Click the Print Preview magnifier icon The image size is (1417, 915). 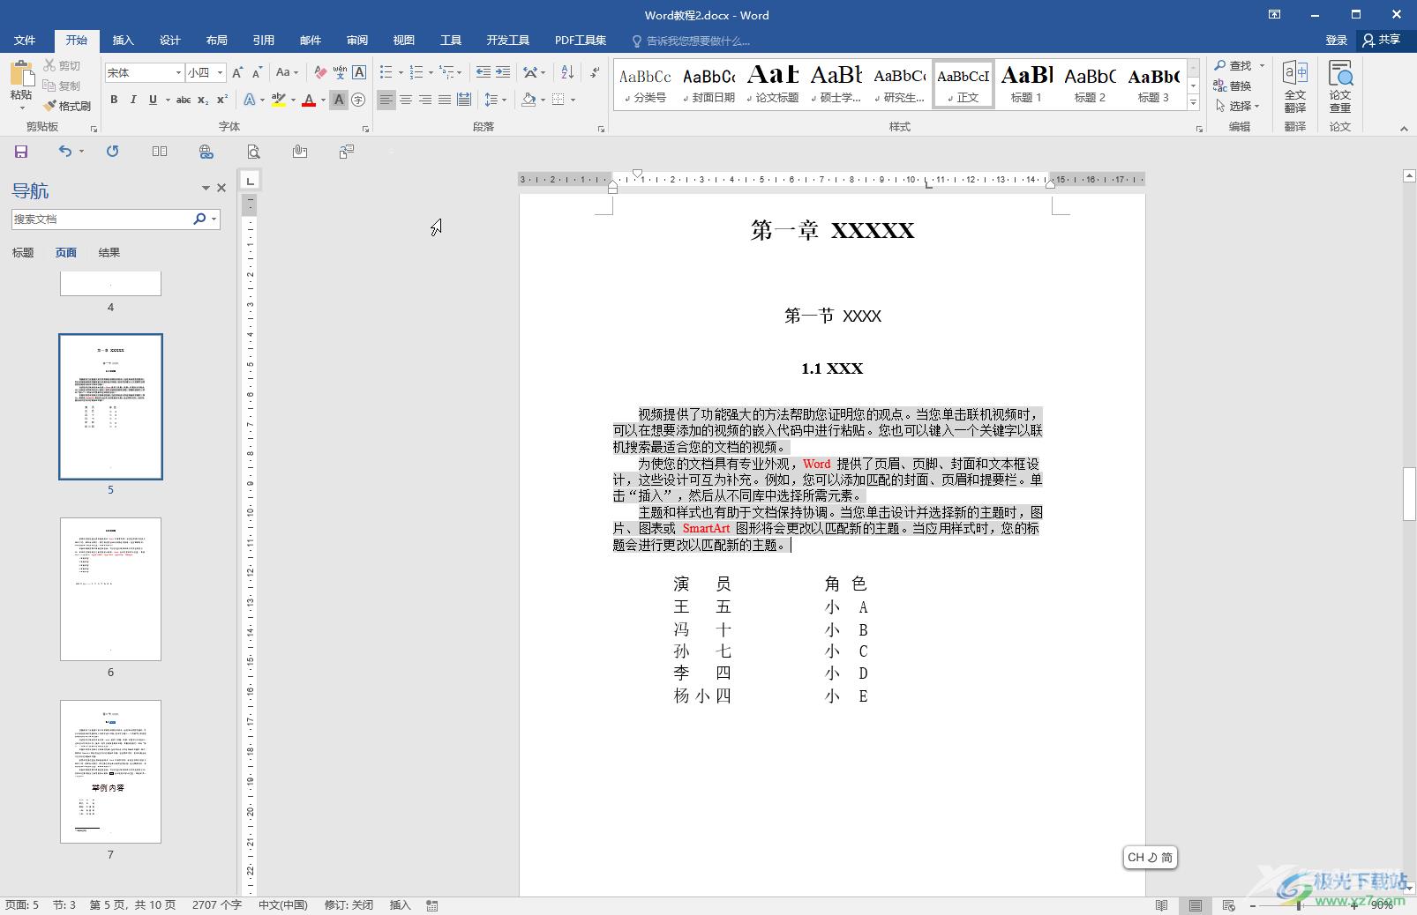253,152
